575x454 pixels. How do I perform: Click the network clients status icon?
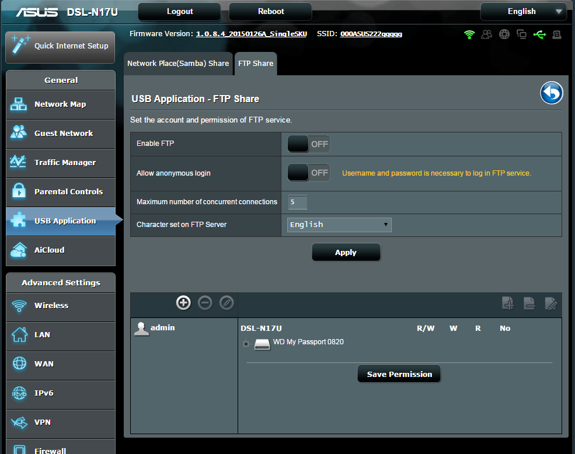coord(521,34)
